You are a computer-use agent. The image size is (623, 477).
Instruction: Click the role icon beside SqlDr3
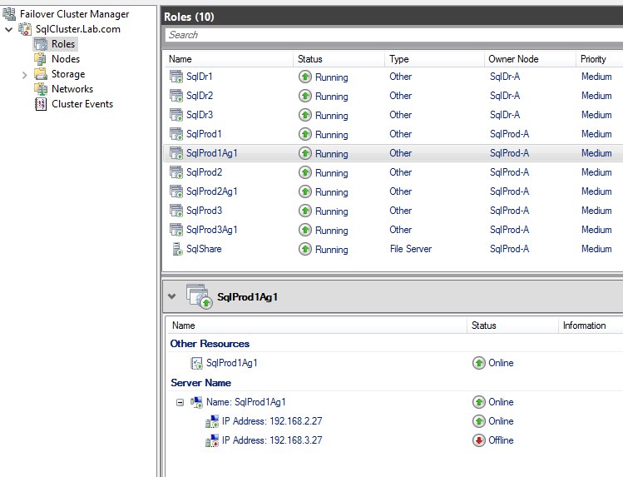[176, 115]
